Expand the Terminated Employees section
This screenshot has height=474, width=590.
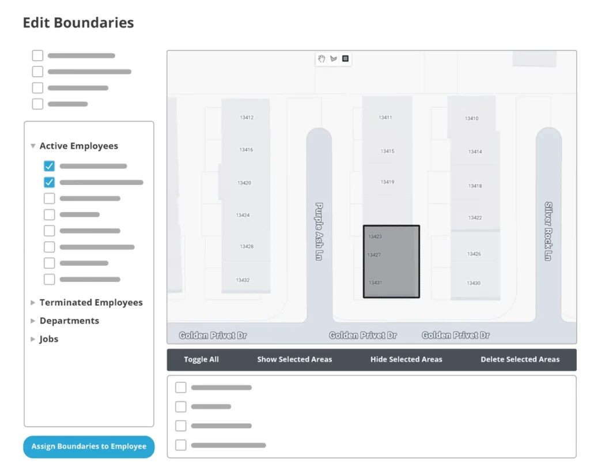tap(33, 303)
